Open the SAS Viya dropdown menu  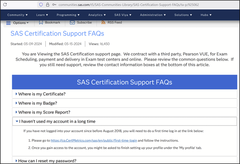pyautogui.click(x=123, y=15)
